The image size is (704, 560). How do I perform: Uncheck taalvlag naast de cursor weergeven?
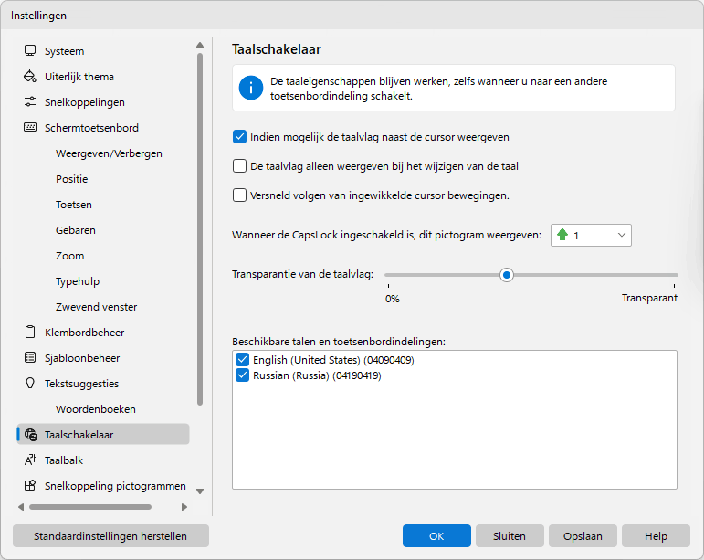tap(239, 137)
